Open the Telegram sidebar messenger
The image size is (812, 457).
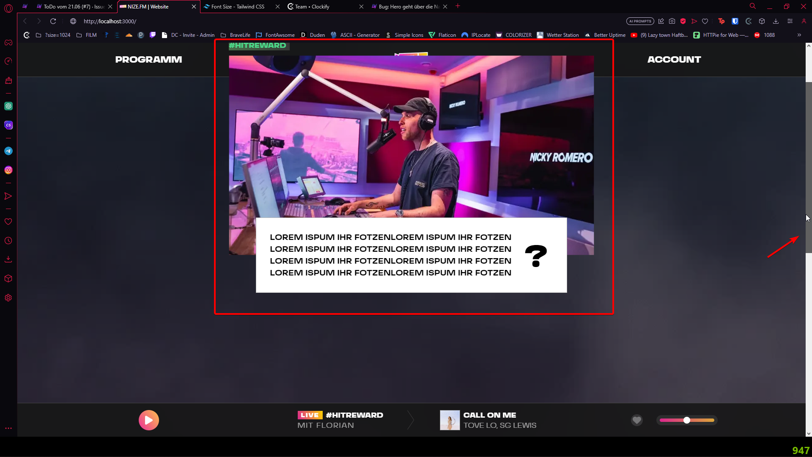tap(8, 151)
